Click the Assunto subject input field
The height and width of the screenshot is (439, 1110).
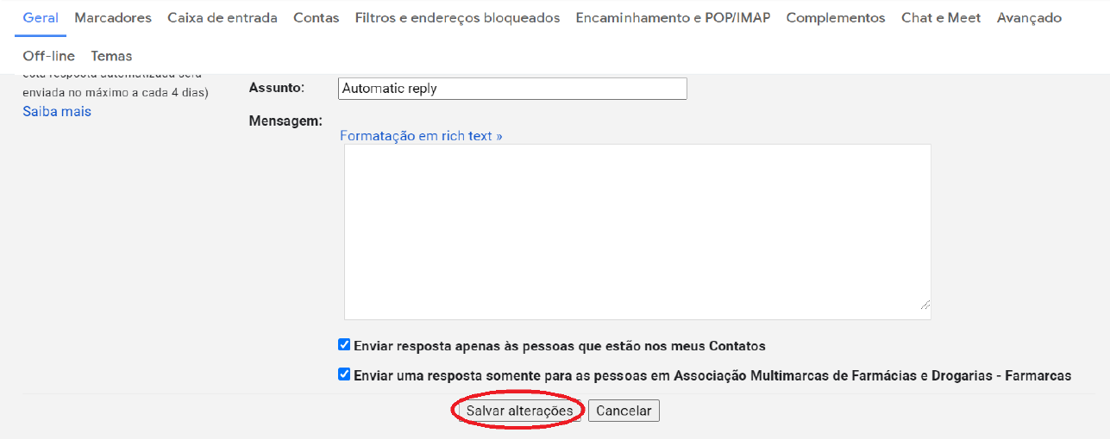(x=513, y=89)
